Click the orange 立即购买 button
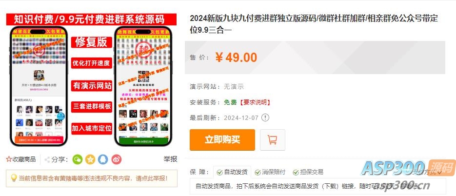The width and height of the screenshot is (456, 196). [222, 140]
